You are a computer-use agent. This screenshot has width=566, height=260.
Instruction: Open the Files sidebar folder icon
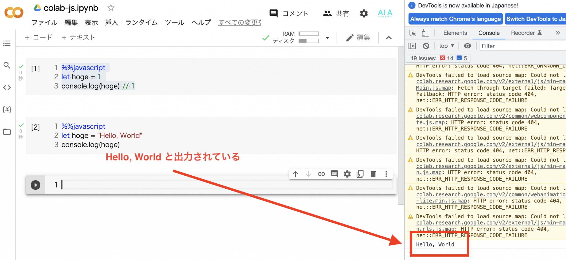pyautogui.click(x=7, y=132)
